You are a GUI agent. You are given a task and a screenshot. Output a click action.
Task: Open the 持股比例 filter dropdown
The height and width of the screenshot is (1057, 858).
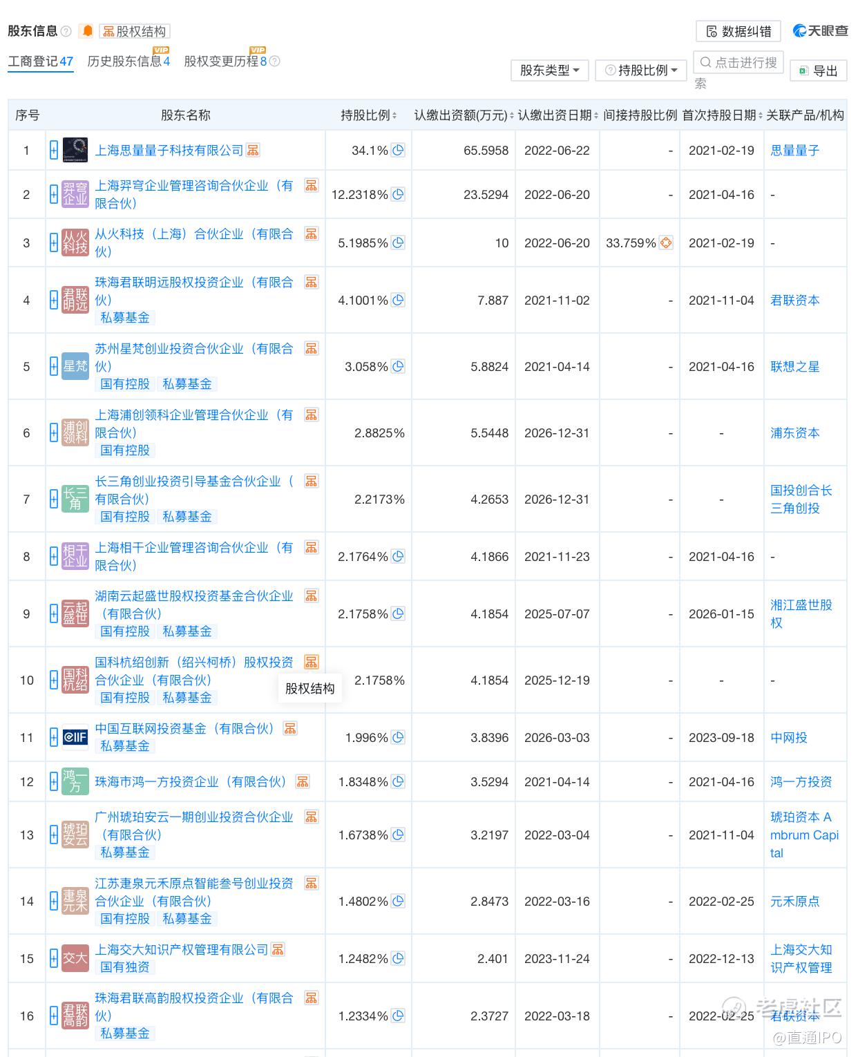coord(641,70)
